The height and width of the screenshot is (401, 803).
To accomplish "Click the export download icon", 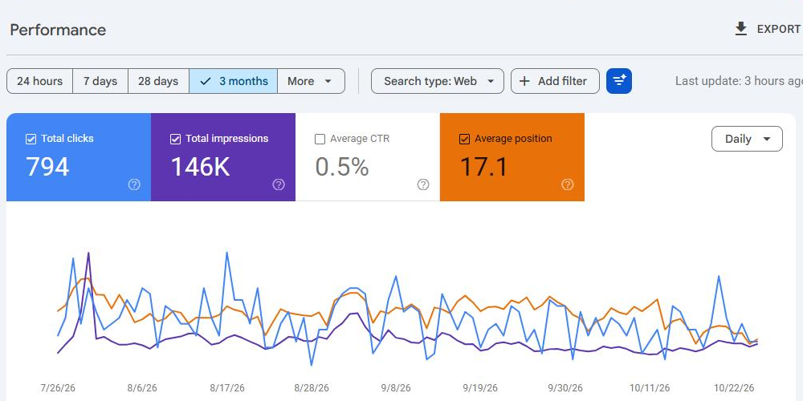I will click(x=740, y=29).
